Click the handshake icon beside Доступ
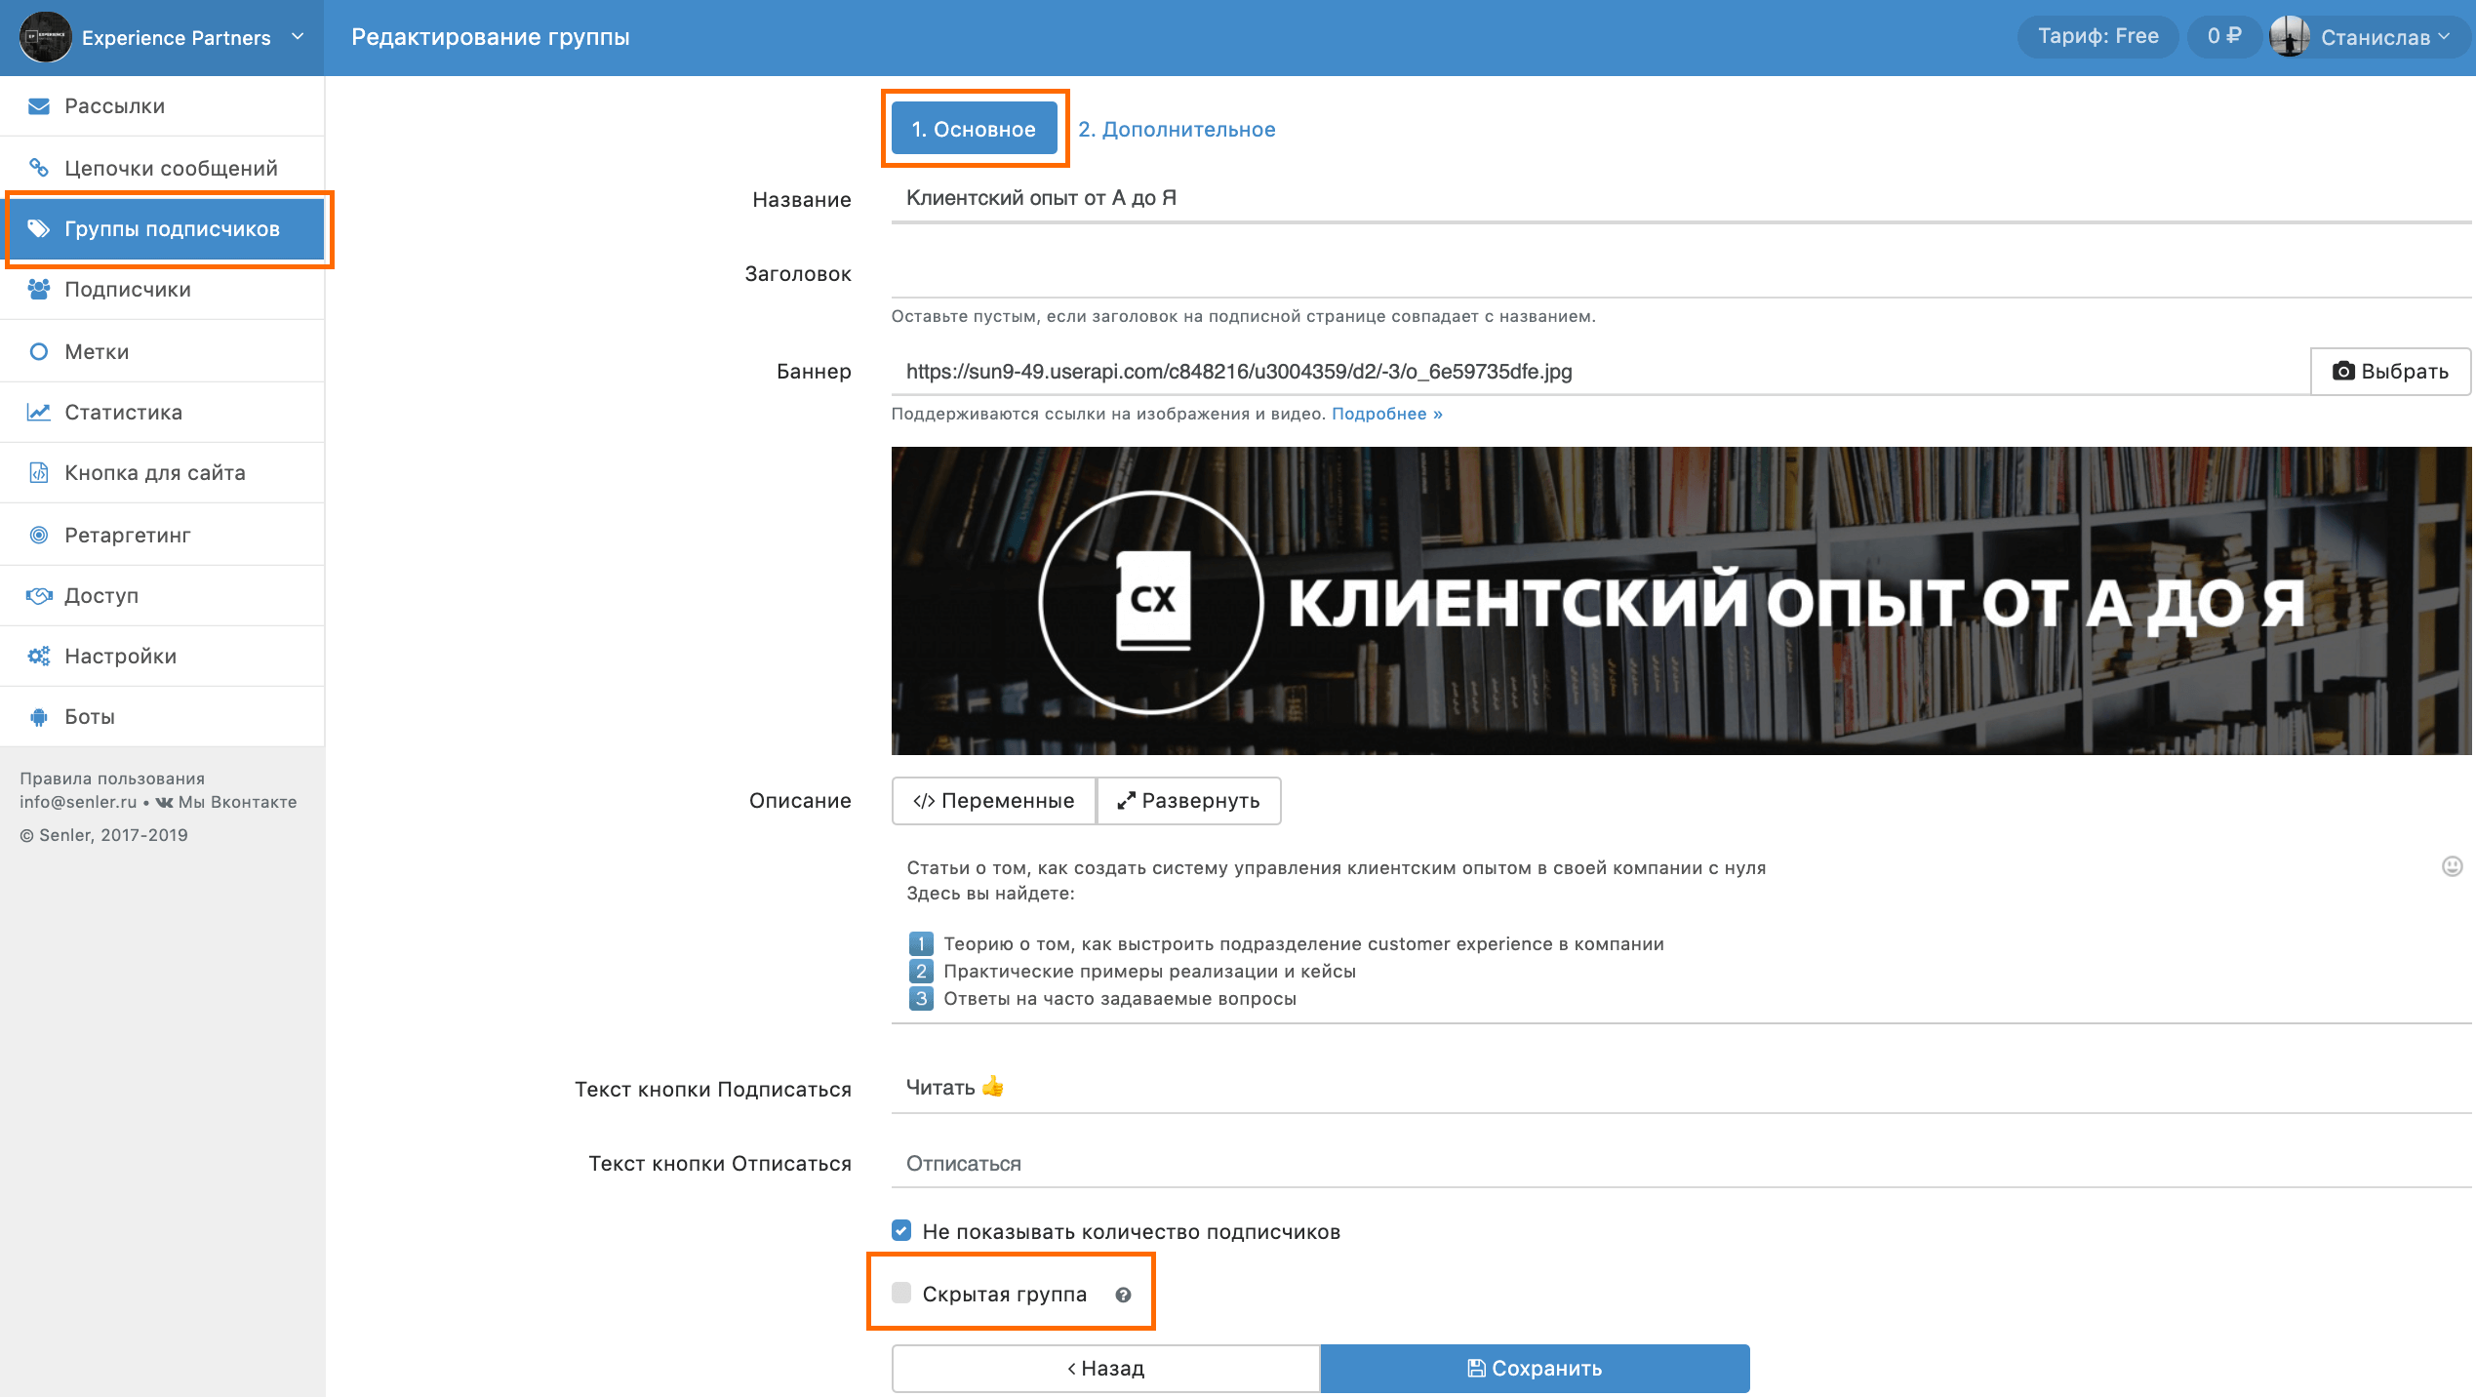Viewport: 2476px width, 1397px height. (x=39, y=596)
